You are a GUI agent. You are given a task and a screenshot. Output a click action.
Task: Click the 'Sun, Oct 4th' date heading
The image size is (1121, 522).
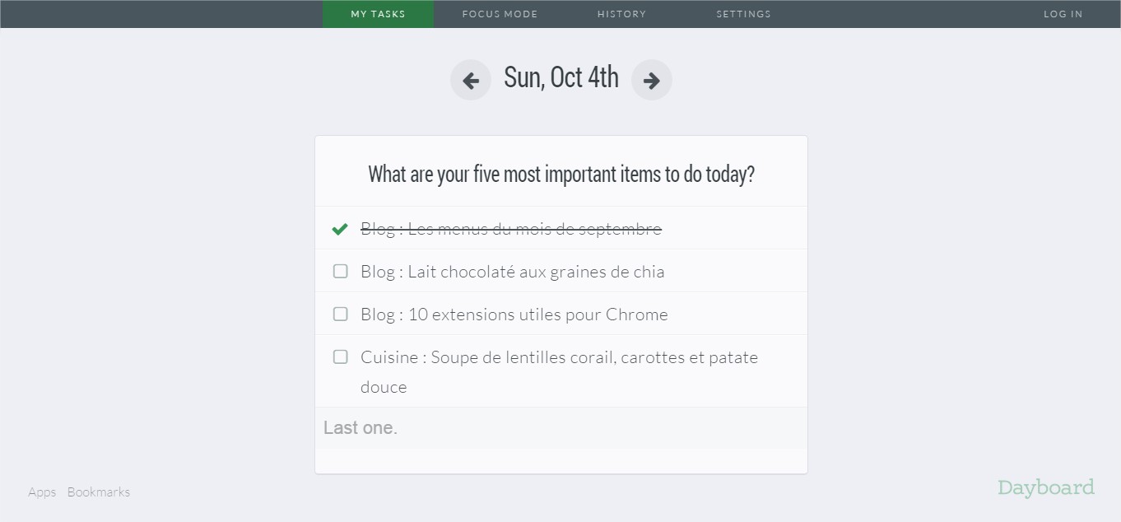560,77
